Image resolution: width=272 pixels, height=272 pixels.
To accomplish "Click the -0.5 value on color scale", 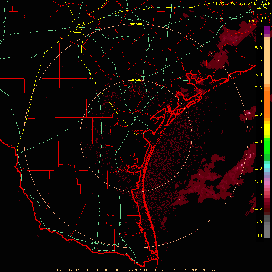I will 257,209.
